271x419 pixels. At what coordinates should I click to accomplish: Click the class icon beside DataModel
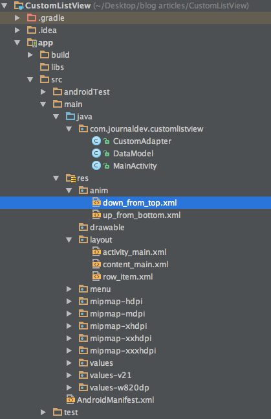coord(96,153)
